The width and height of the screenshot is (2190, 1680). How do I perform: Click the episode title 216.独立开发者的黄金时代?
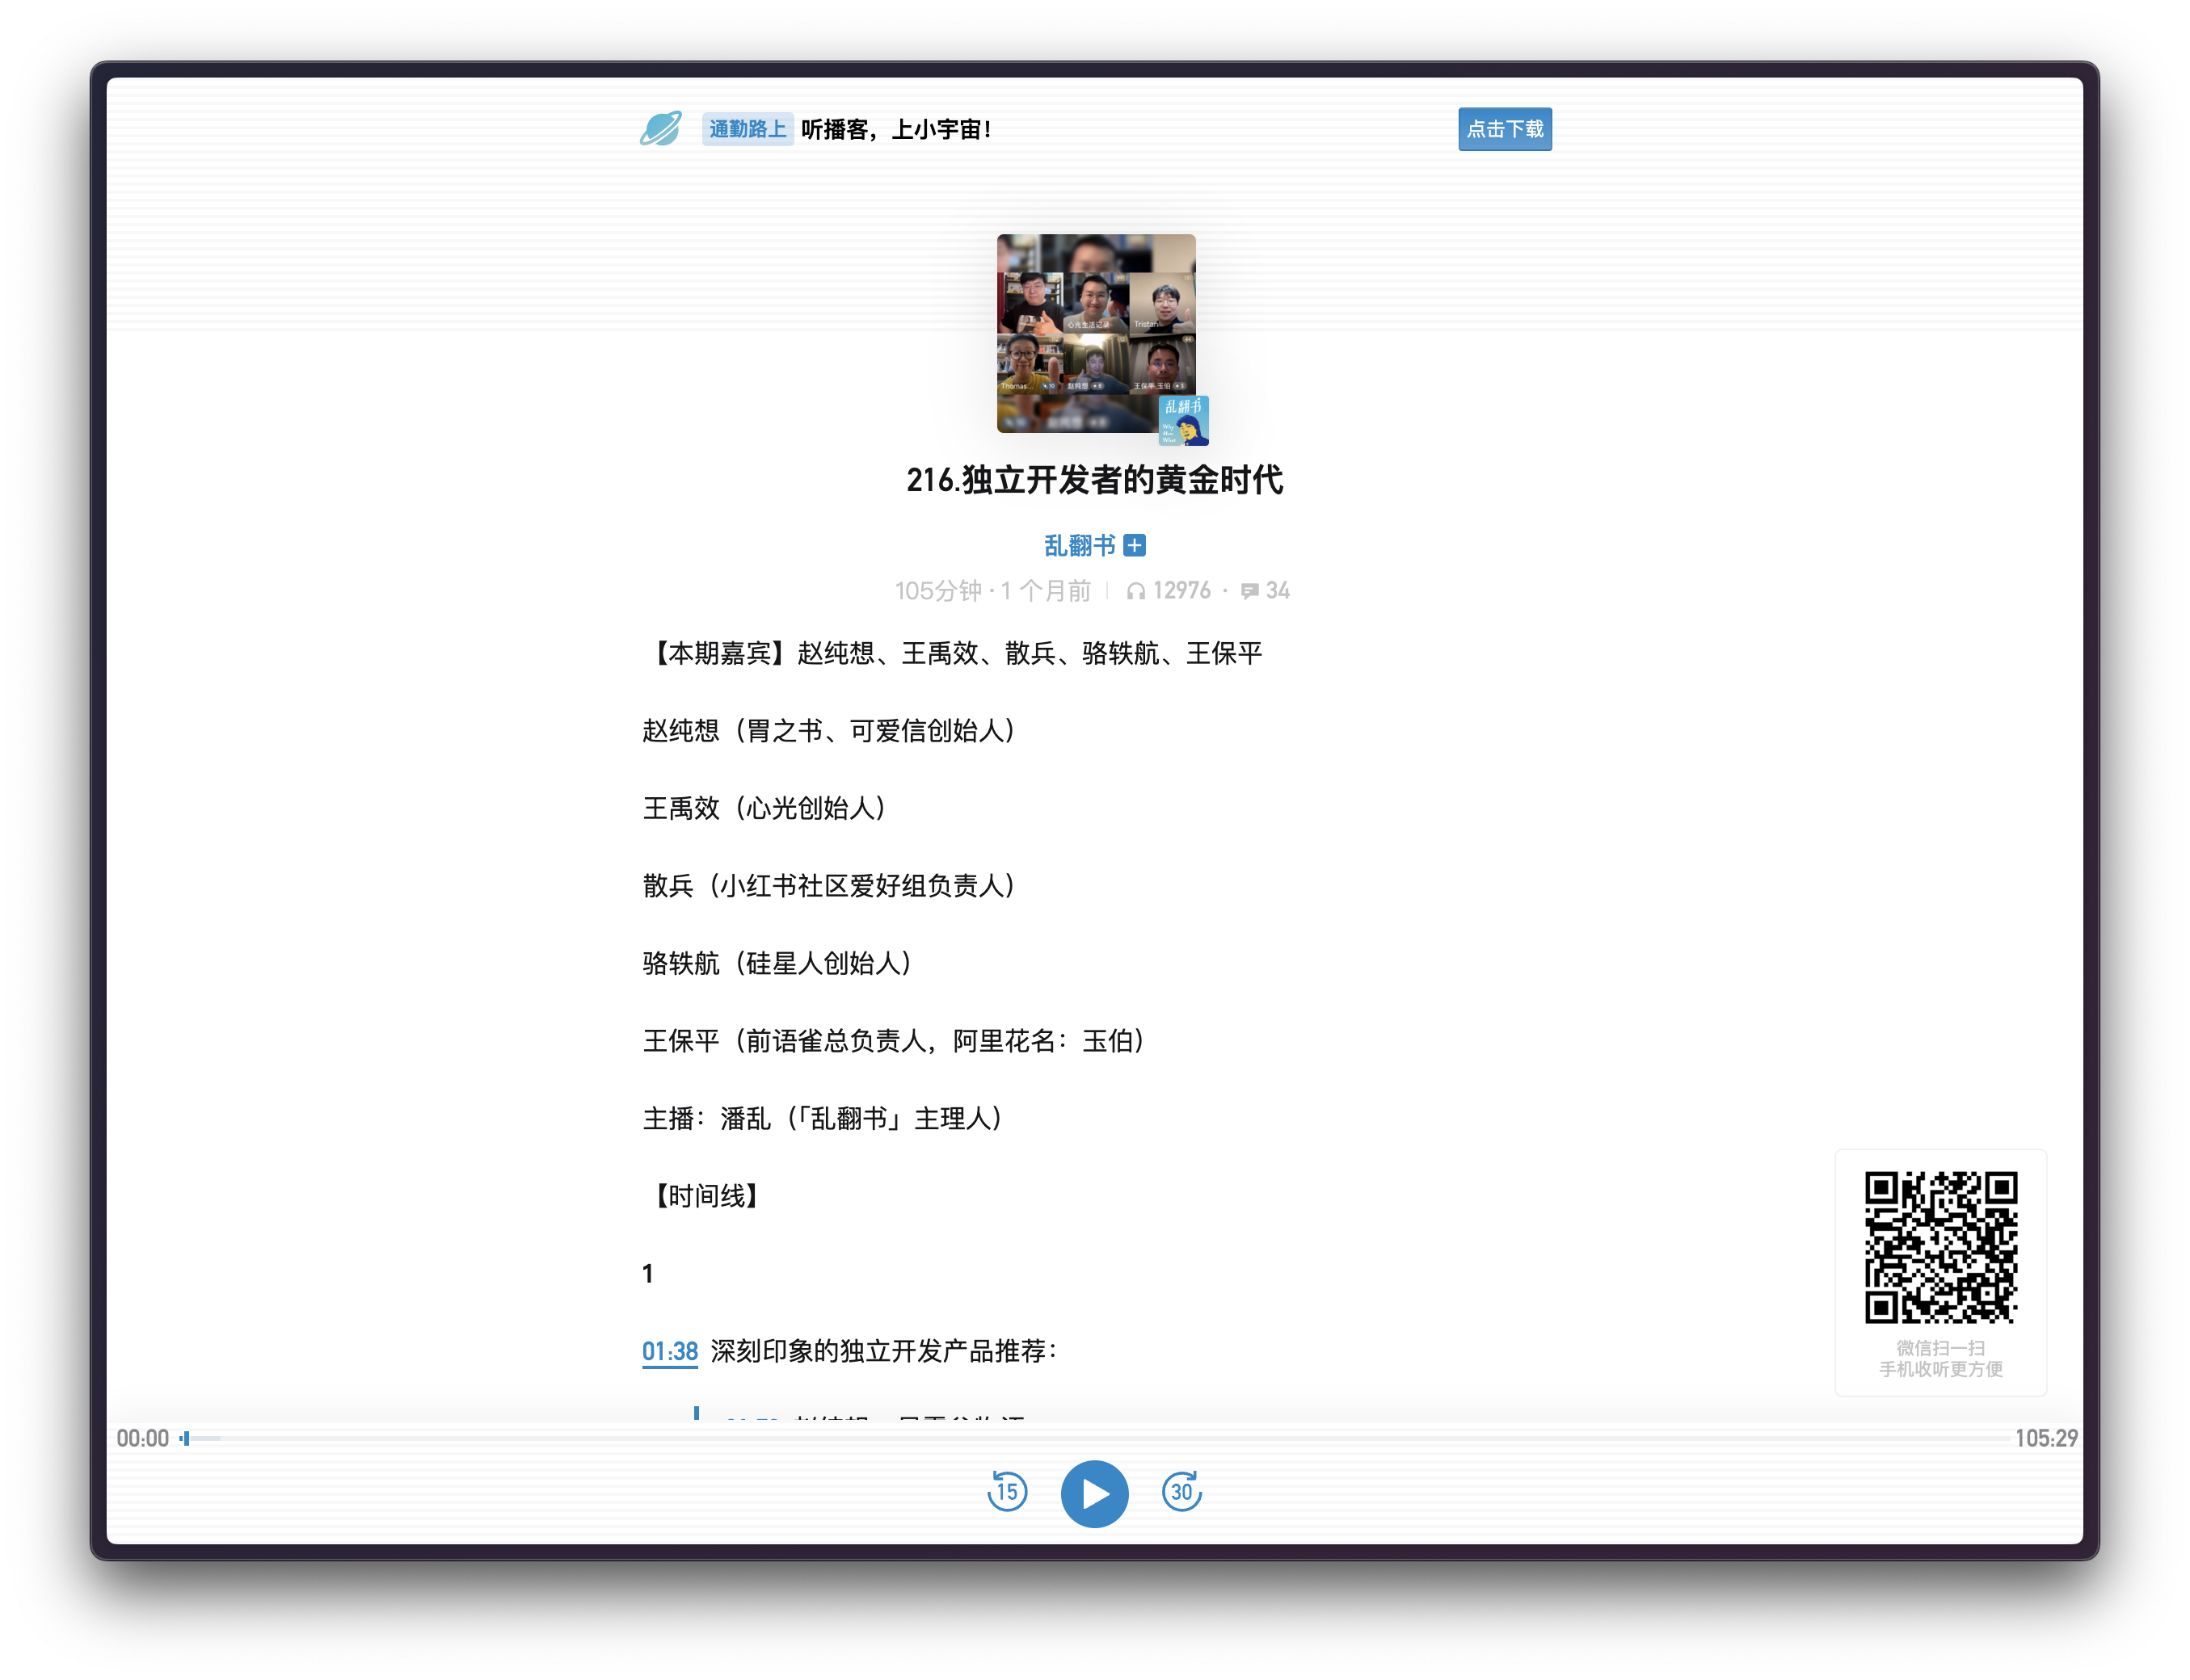(x=1094, y=480)
